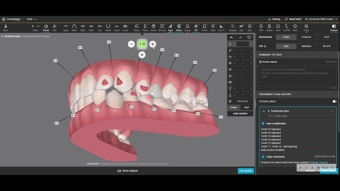Open the Adult patient type dropdown

(31, 19)
